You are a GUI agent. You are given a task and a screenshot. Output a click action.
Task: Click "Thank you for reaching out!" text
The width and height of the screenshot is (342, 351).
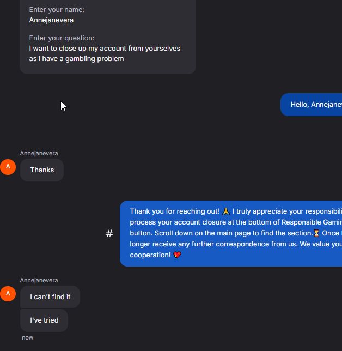point(174,211)
